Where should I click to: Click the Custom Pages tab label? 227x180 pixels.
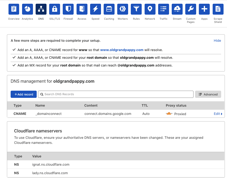coord(191,20)
